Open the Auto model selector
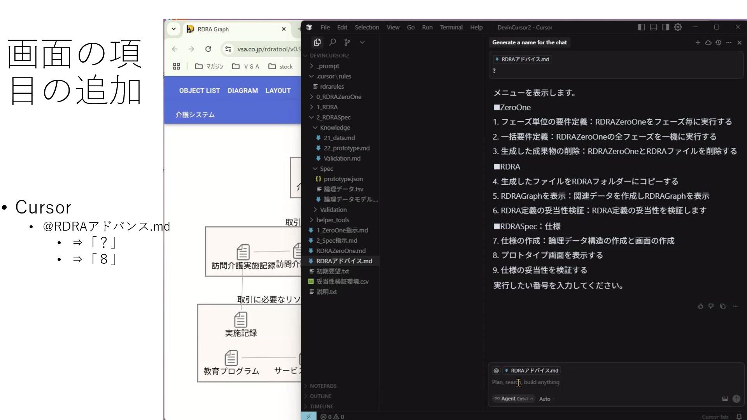 pyautogui.click(x=547, y=399)
